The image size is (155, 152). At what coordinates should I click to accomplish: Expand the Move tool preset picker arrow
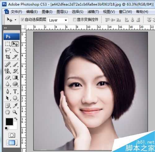pyautogui.click(x=15, y=20)
